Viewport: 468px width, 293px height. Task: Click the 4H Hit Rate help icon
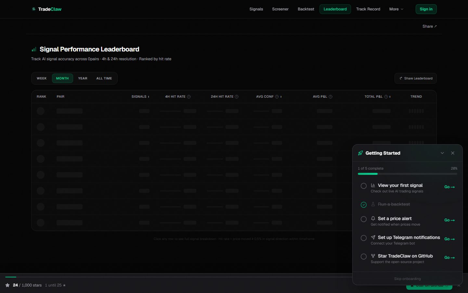(189, 97)
